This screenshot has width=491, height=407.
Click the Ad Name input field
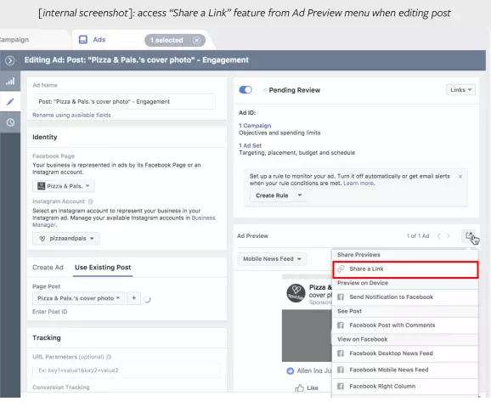click(x=124, y=101)
